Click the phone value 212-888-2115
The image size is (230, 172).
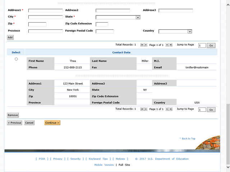point(73,67)
